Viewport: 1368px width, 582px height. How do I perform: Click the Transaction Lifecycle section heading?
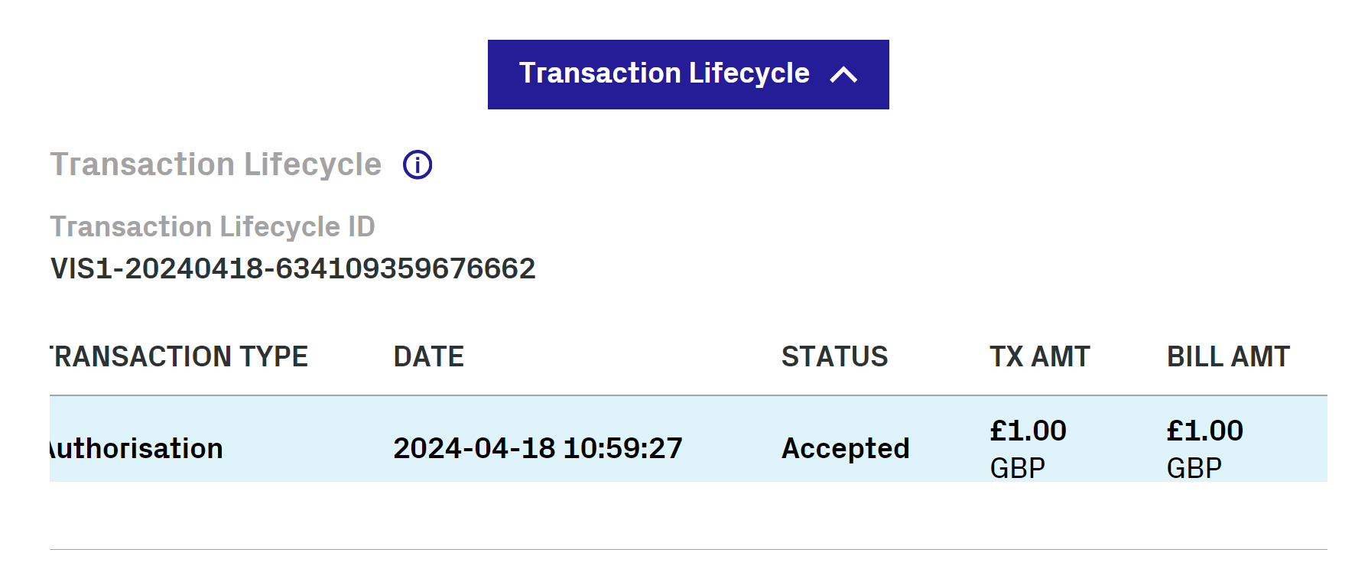(216, 164)
